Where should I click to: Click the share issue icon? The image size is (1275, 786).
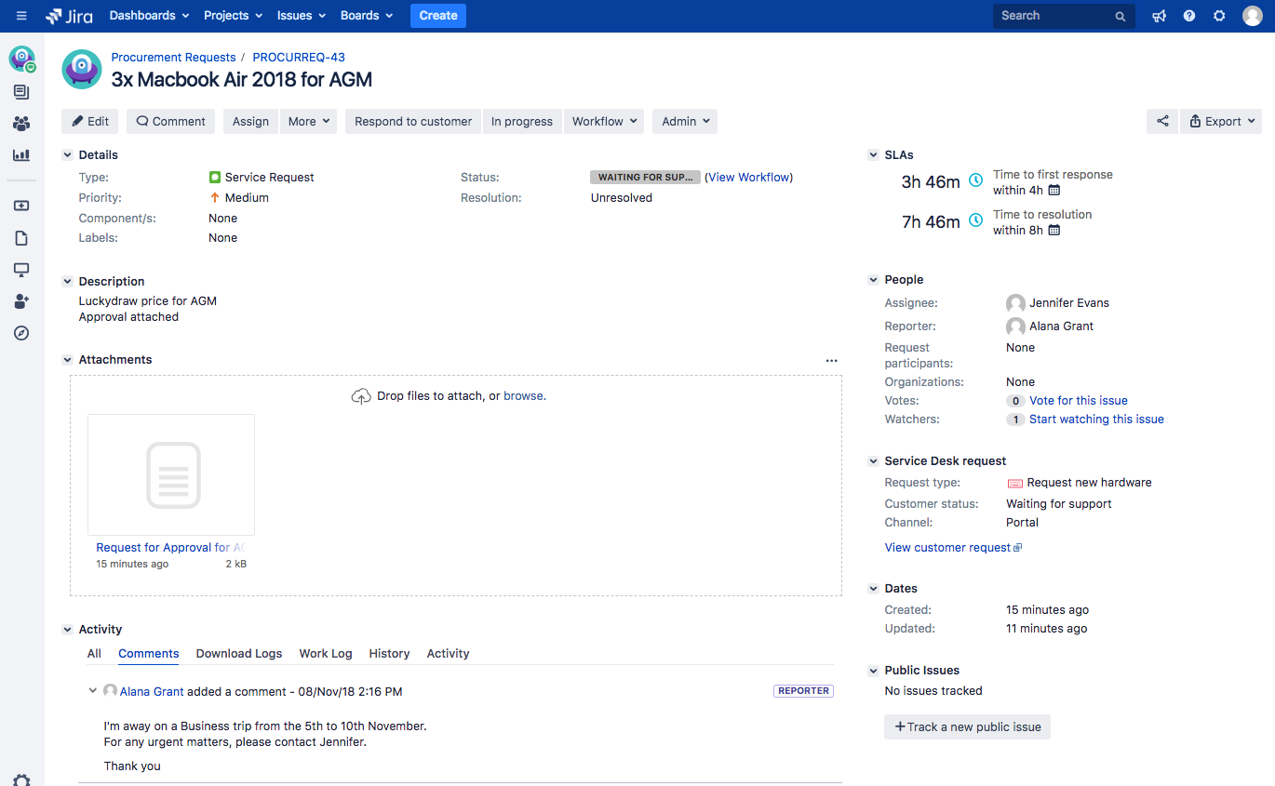tap(1162, 121)
